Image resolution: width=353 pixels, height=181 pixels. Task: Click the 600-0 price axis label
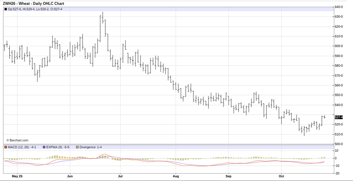pyautogui.click(x=339, y=46)
